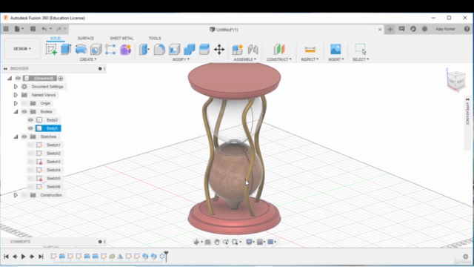The height and width of the screenshot is (267, 474).
Task: Click the Select tool icon
Action: [x=361, y=49]
